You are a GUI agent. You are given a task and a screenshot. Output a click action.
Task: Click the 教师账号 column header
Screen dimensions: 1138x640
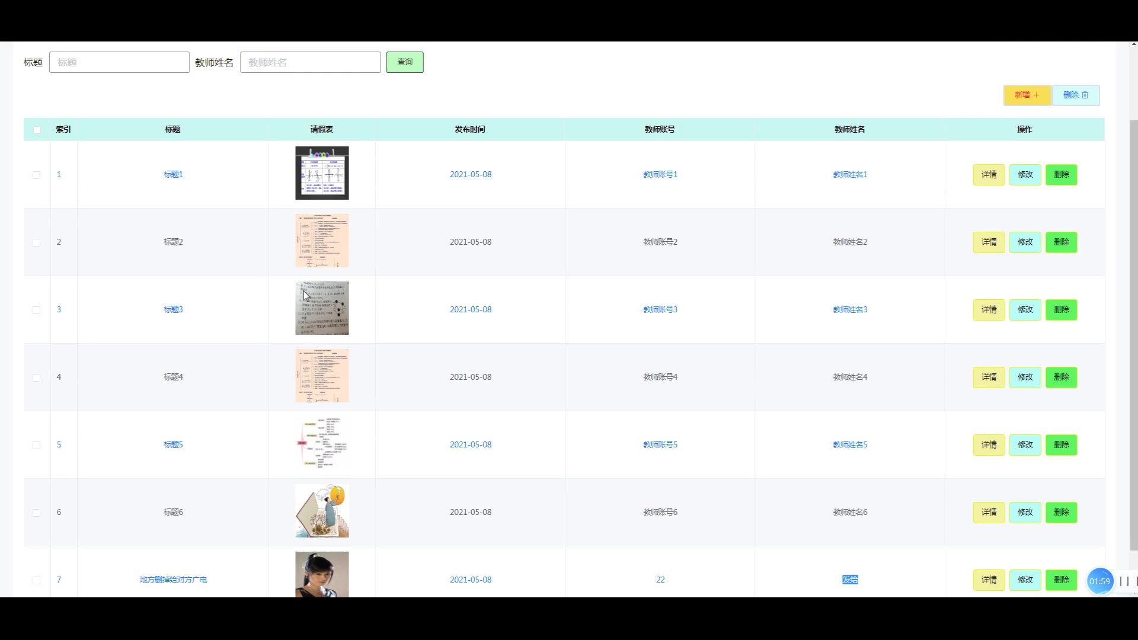point(660,129)
